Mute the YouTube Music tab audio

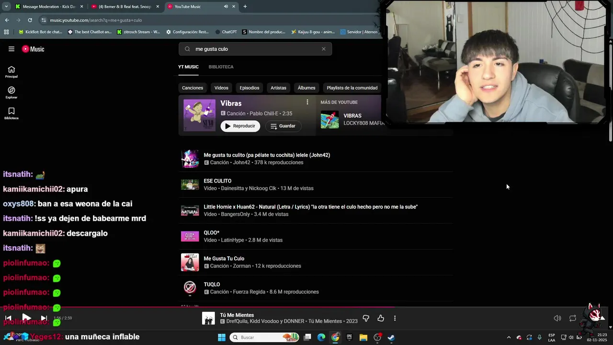tap(226, 7)
